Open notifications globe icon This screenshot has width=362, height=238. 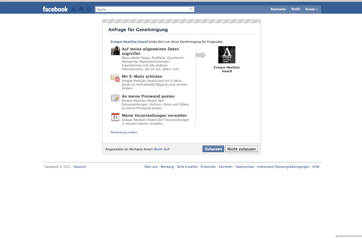(x=89, y=10)
